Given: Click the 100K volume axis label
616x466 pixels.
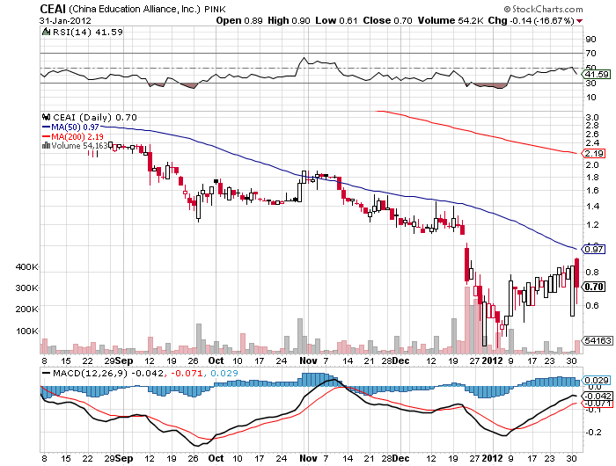Looking at the screenshot, I should point(27,331).
